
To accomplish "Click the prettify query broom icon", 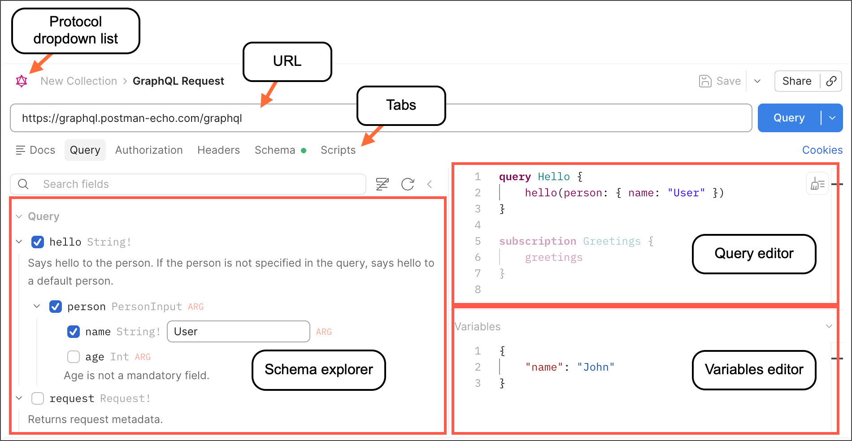I will 817,184.
